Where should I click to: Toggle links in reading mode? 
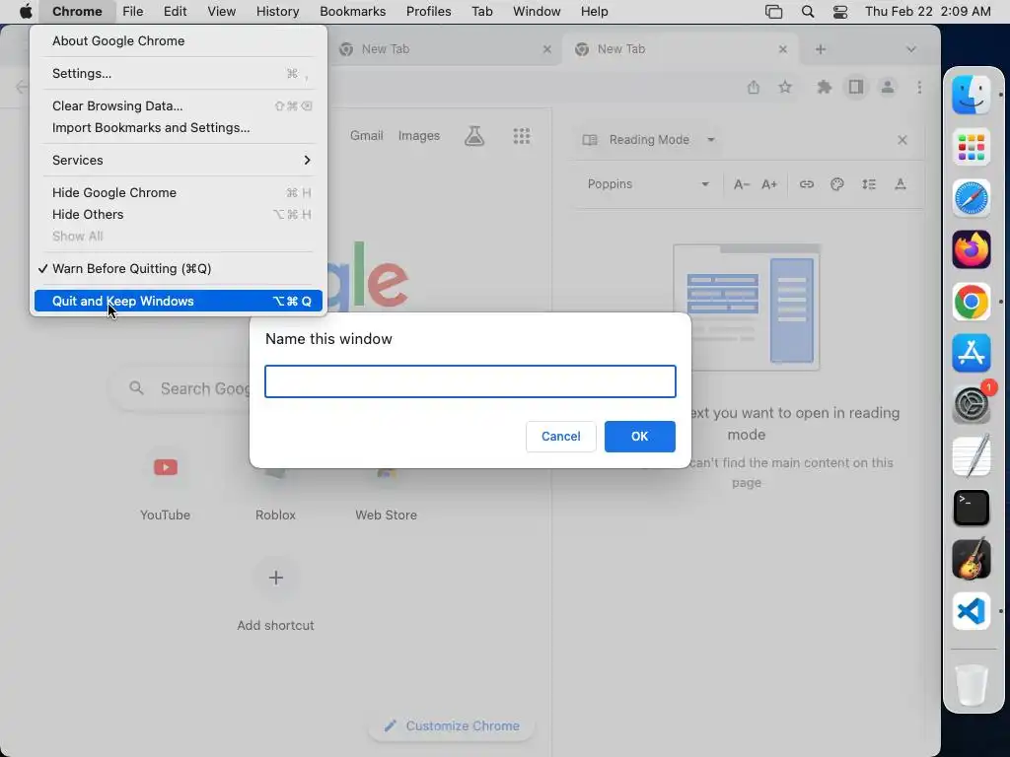coord(807,184)
